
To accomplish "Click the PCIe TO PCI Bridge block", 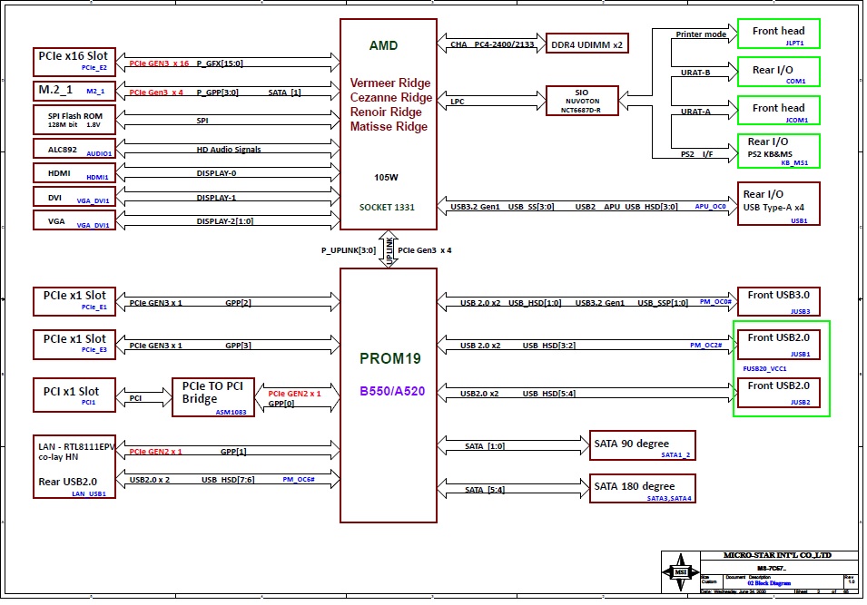I will pos(213,397).
